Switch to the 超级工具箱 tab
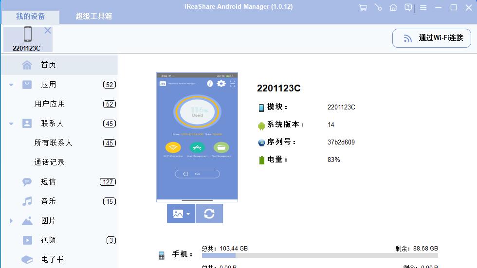477x268 pixels. pos(93,17)
